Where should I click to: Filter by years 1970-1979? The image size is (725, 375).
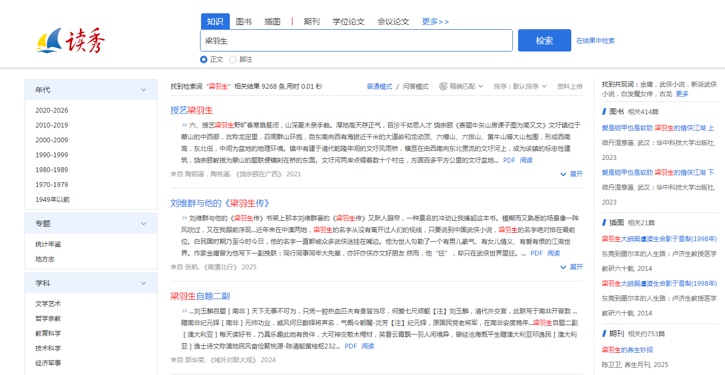[52, 185]
